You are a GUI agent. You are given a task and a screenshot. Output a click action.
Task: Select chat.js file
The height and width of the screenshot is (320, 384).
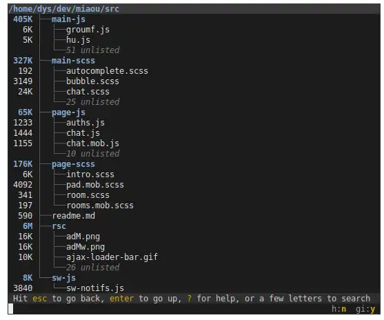pyautogui.click(x=83, y=133)
